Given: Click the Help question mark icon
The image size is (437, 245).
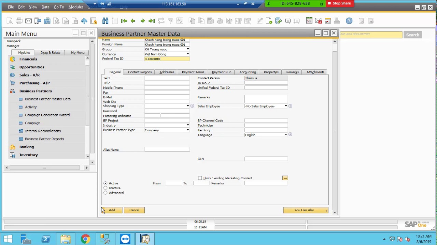Looking at the screenshot, I should [x=349, y=21].
